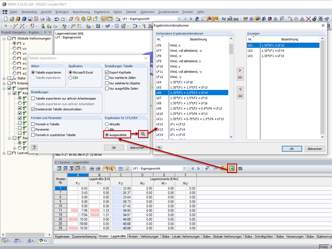Uncheck Existierende Tabelle überschreiben
This screenshot has height=249, width=332.
pyautogui.click(x=33, y=109)
